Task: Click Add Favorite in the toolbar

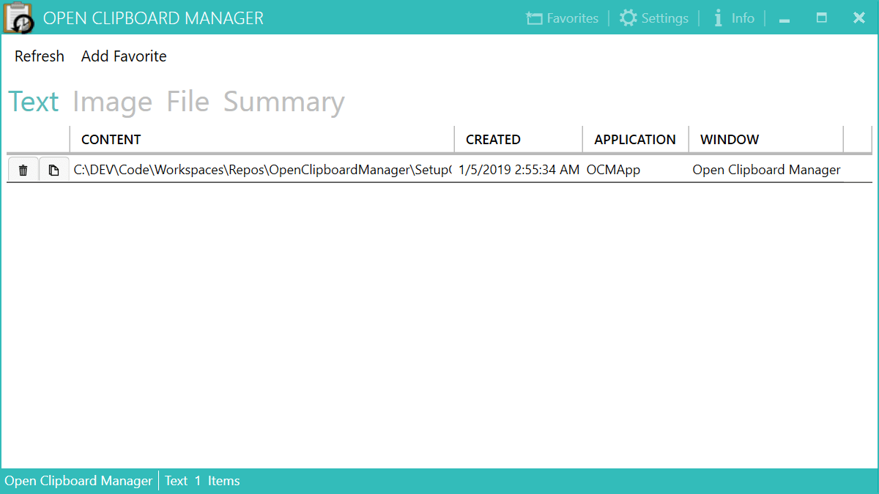Action: (x=123, y=56)
